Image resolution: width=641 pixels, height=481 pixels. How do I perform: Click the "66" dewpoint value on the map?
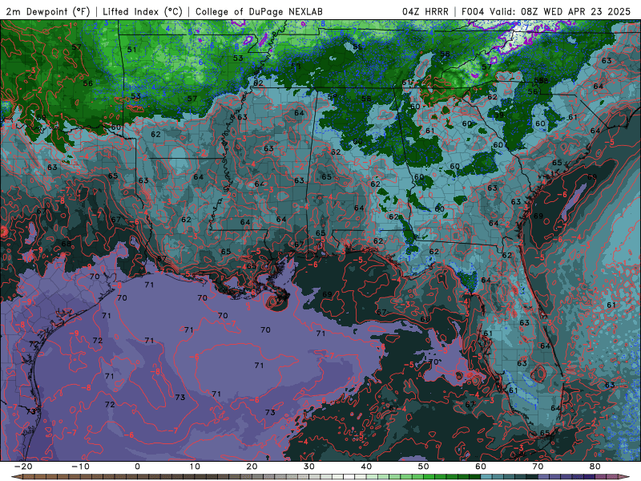point(425,319)
